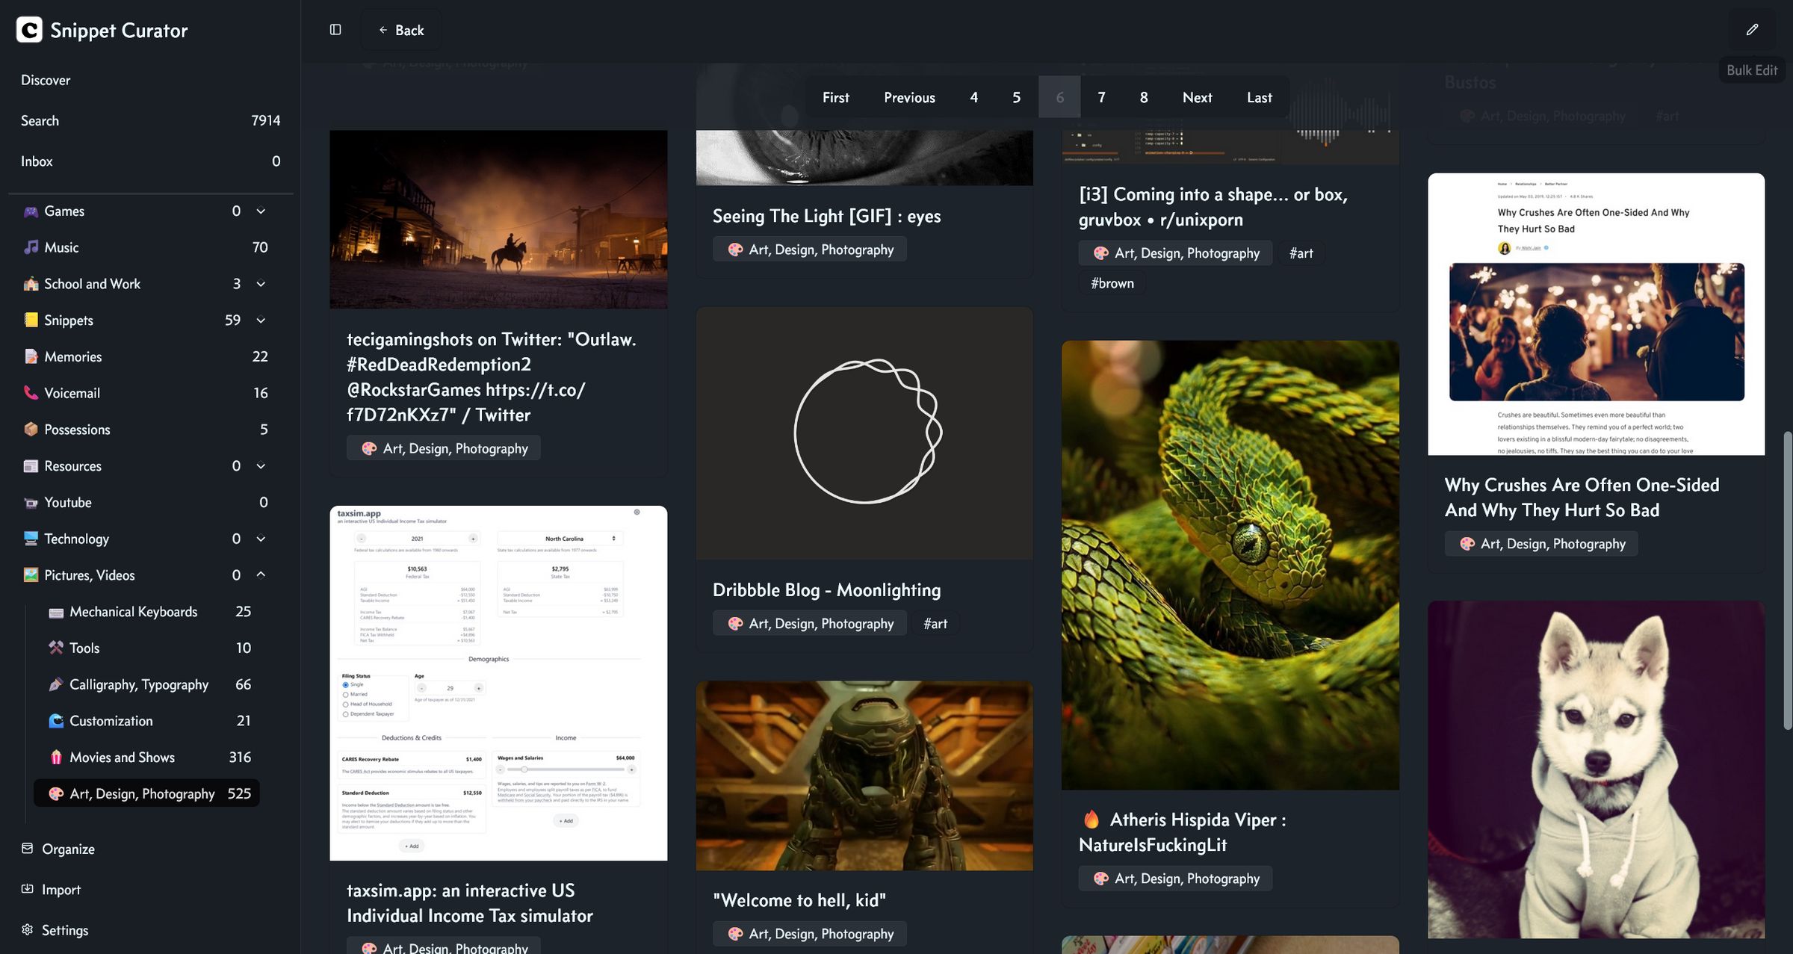Click the Import icon in the sidebar
The image size is (1793, 954).
coord(28,889)
